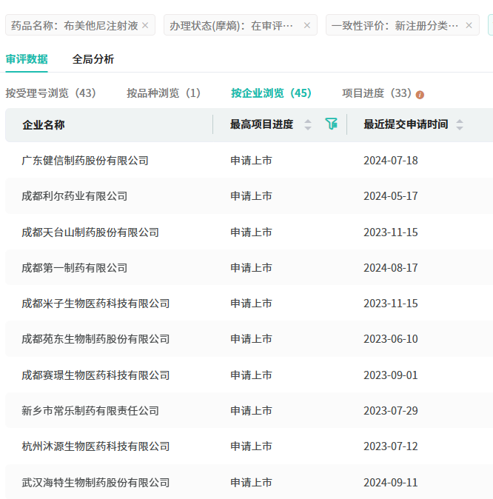Click the info icon beside 项目进度

[x=420, y=95]
